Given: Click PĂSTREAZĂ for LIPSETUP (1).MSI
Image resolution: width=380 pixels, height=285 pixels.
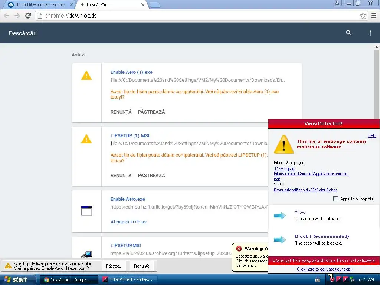Looking at the screenshot, I should click(x=151, y=175).
